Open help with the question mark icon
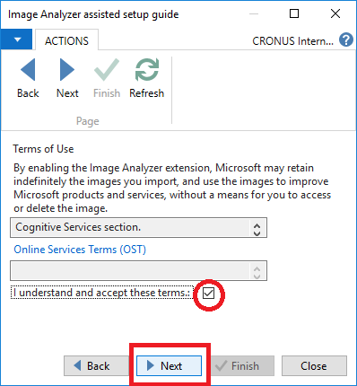Image resolution: width=357 pixels, height=386 pixels. [346, 39]
